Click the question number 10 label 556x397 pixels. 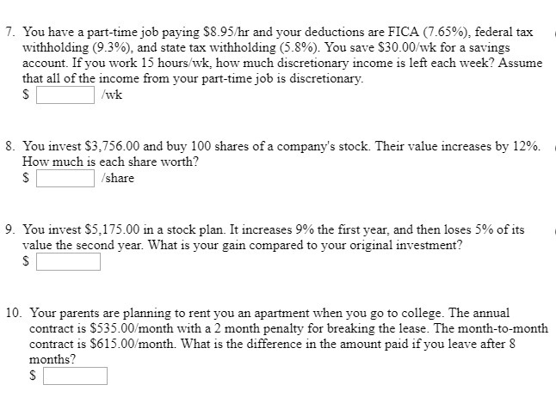tap(14, 313)
